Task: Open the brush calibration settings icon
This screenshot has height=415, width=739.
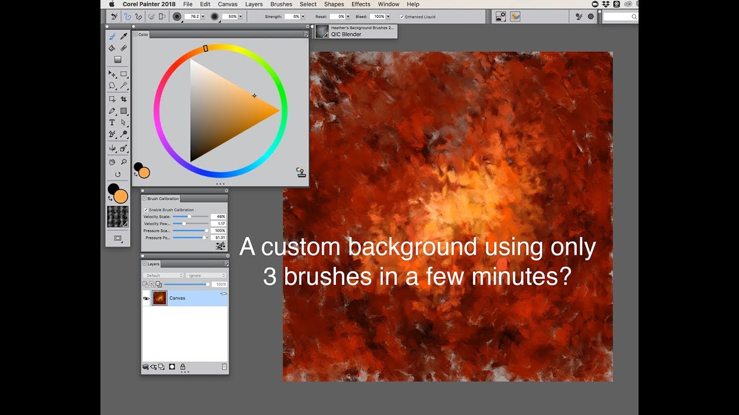Action: (220, 245)
